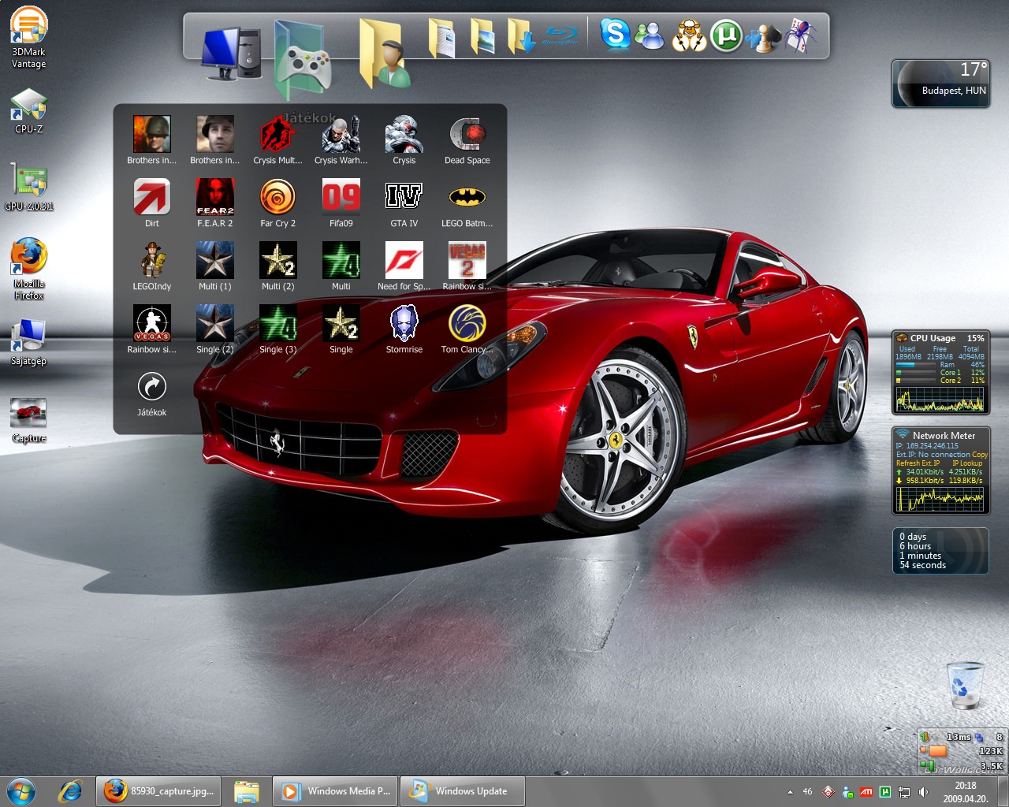Open the Budapest weather gadget
This screenshot has width=1009, height=807.
(x=940, y=83)
